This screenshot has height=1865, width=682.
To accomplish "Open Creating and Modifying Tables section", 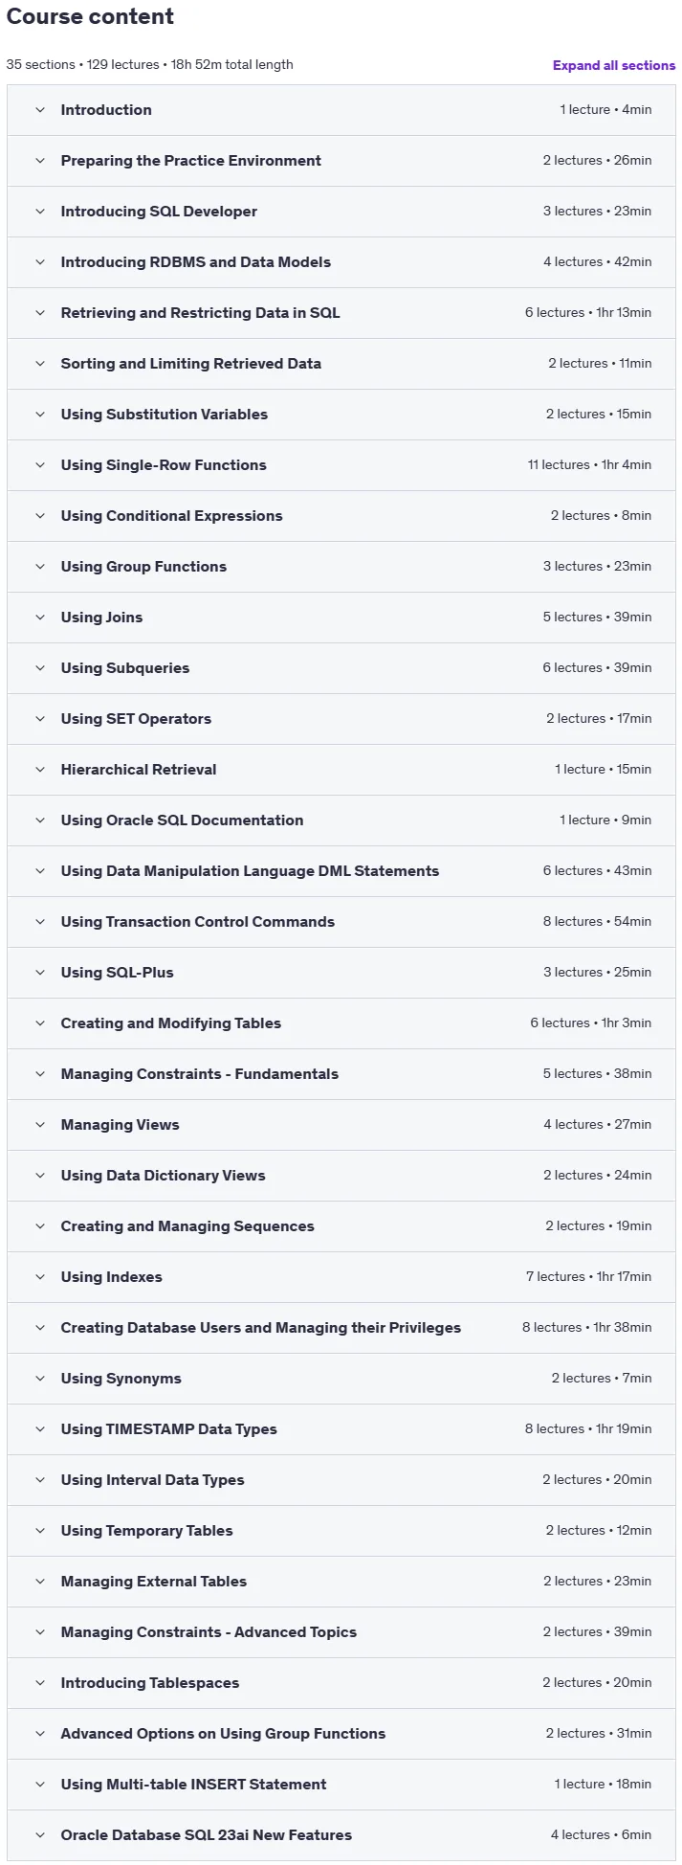I will (x=171, y=1023).
